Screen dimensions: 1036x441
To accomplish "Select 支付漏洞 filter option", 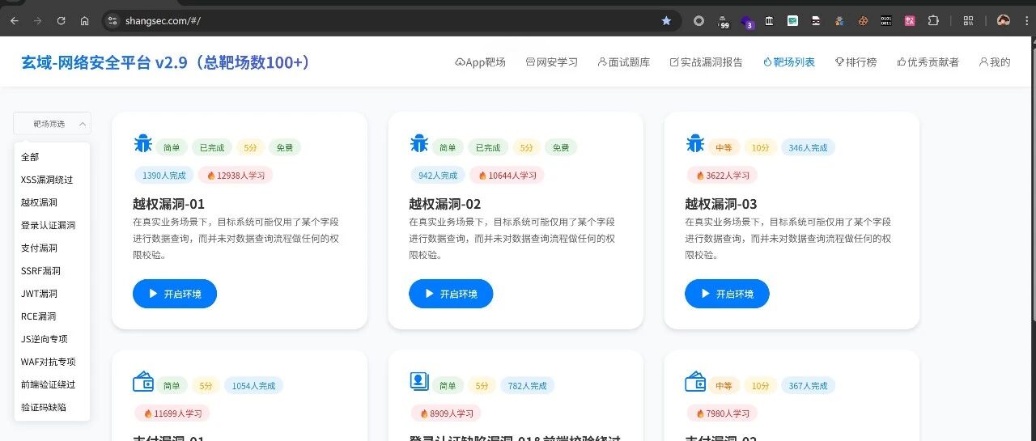I will point(52,248).
